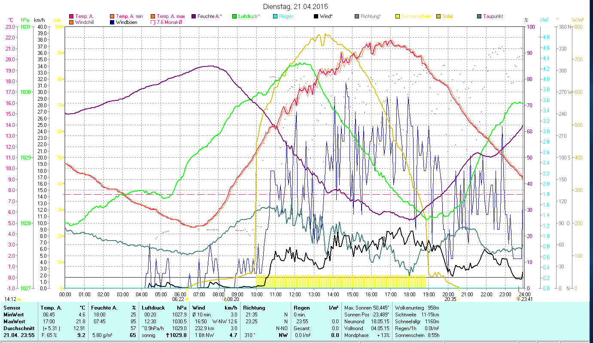Image resolution: width=593 pixels, height=343 pixels.
Task: Click the yellow Sonnenschein legend swatch
Action: point(398,16)
